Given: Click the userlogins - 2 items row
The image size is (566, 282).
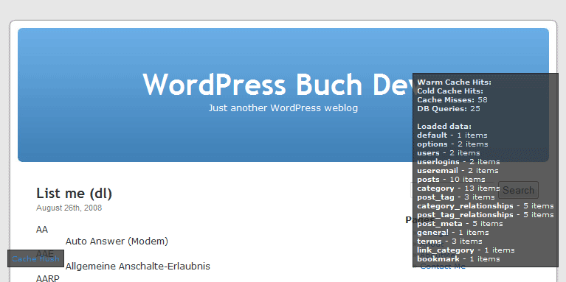Looking at the screenshot, I should click(x=458, y=162).
